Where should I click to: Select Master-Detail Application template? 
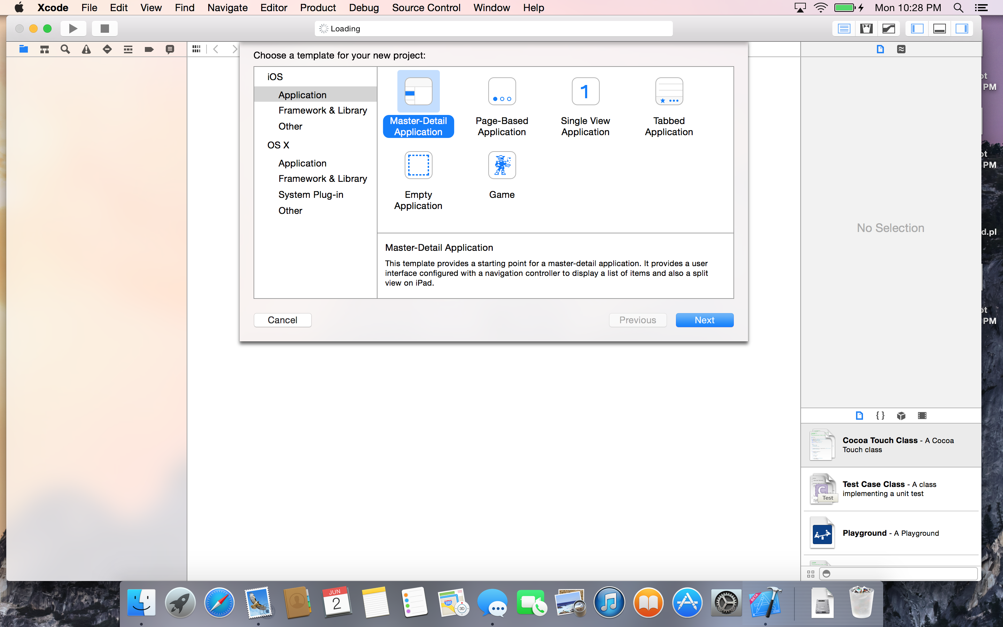click(x=418, y=104)
